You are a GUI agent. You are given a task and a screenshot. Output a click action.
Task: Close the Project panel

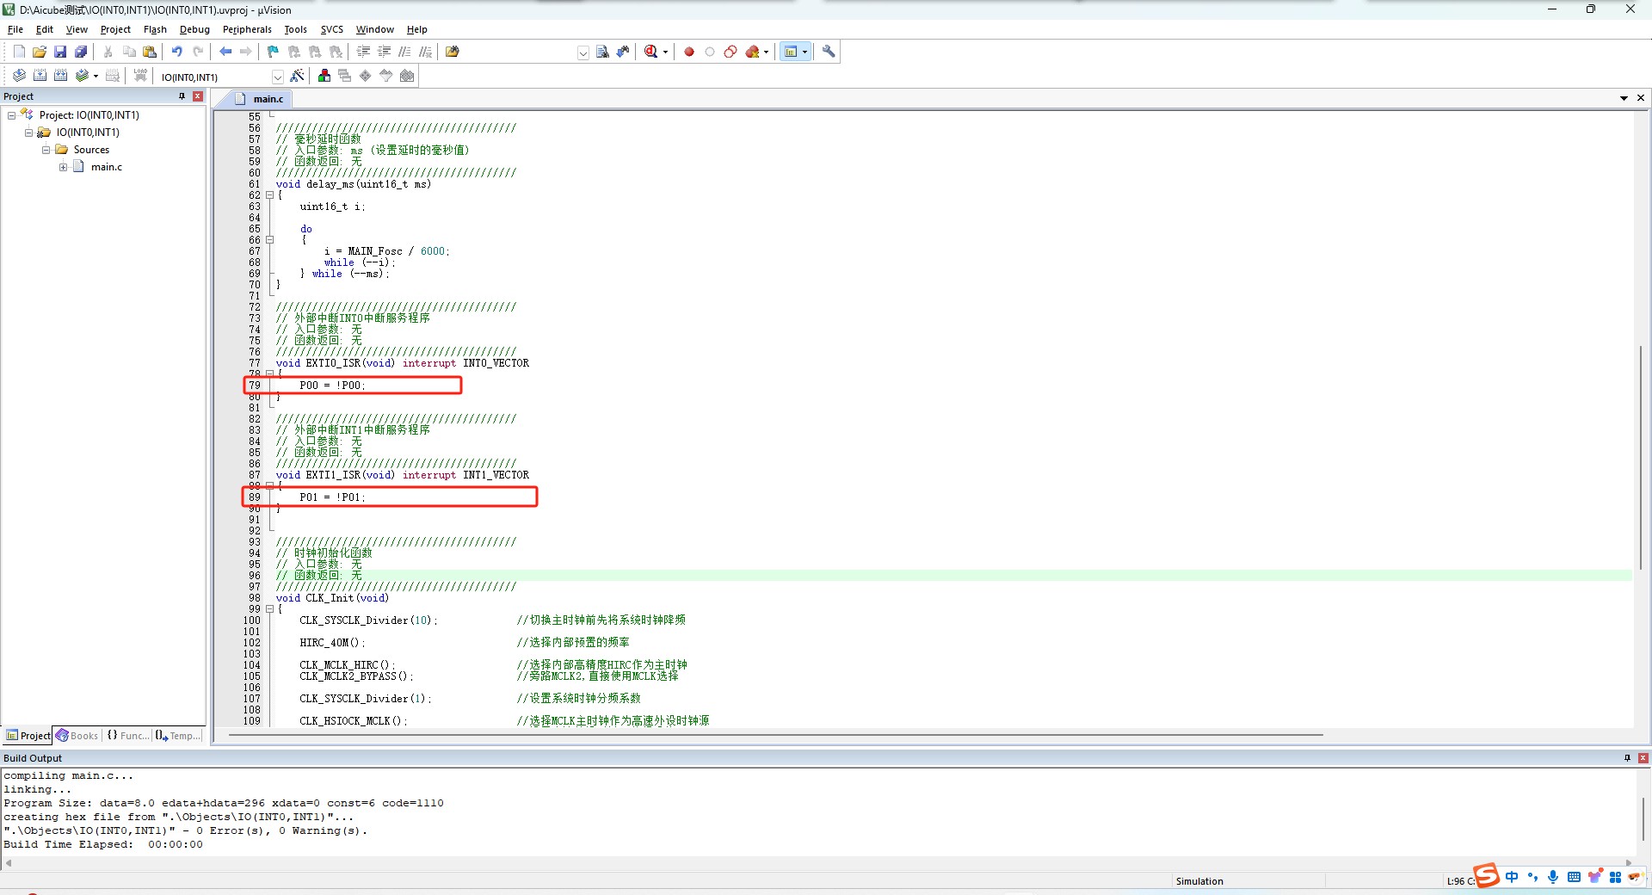198,96
